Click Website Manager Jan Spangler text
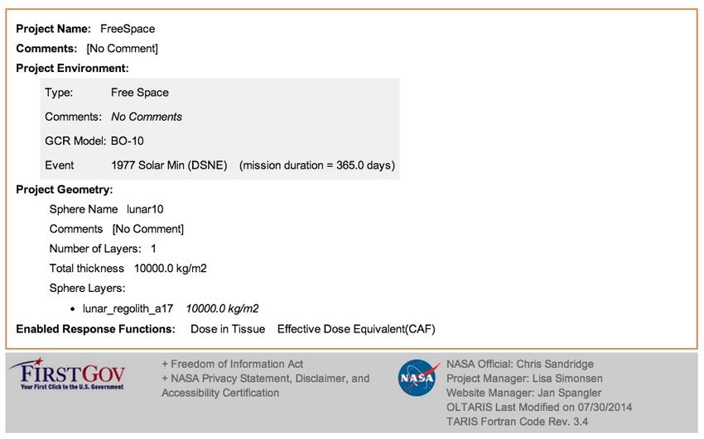Viewport: 704px width, 439px height. 523,393
